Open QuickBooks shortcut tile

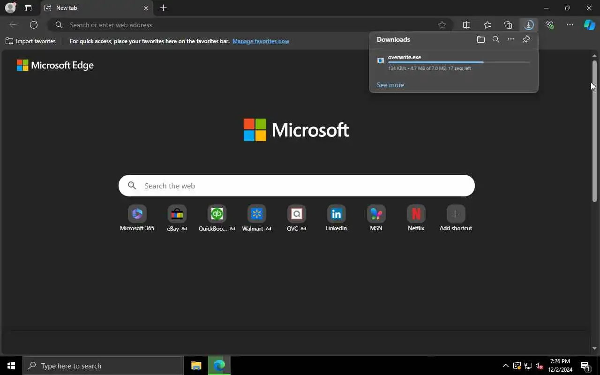217,218
